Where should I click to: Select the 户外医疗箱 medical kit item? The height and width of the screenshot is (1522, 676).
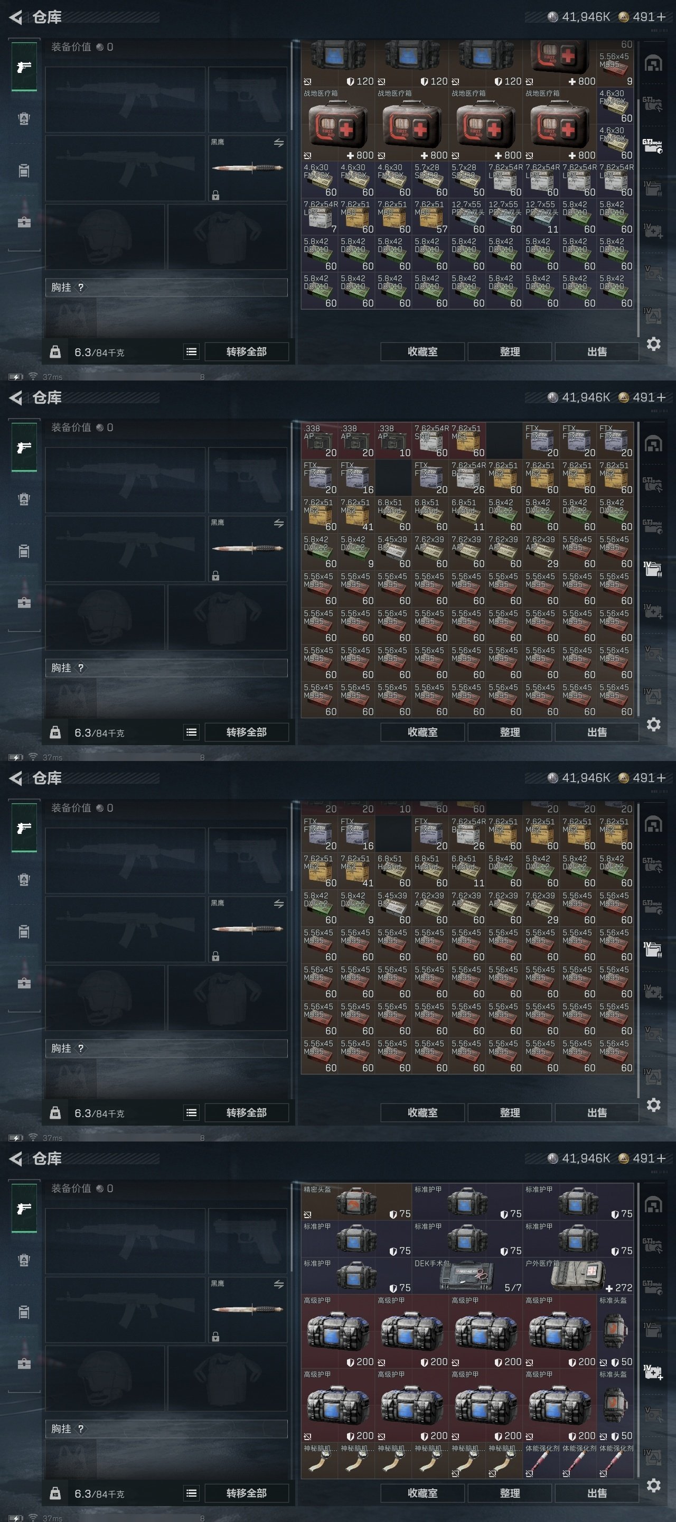click(578, 1276)
